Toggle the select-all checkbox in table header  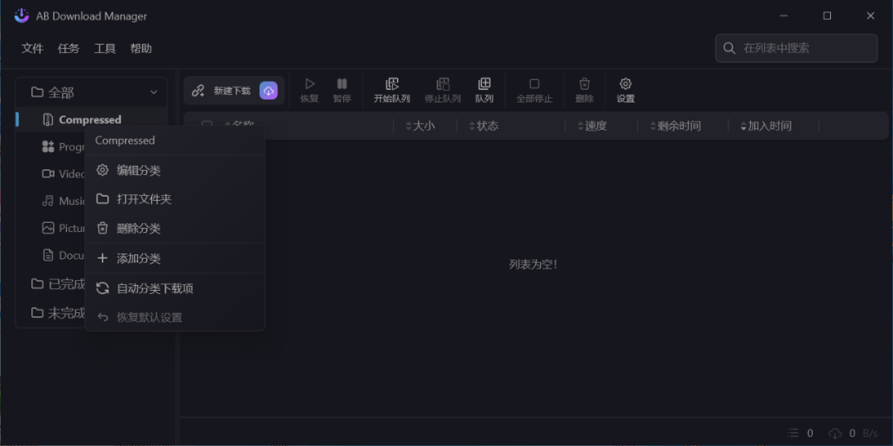[208, 126]
